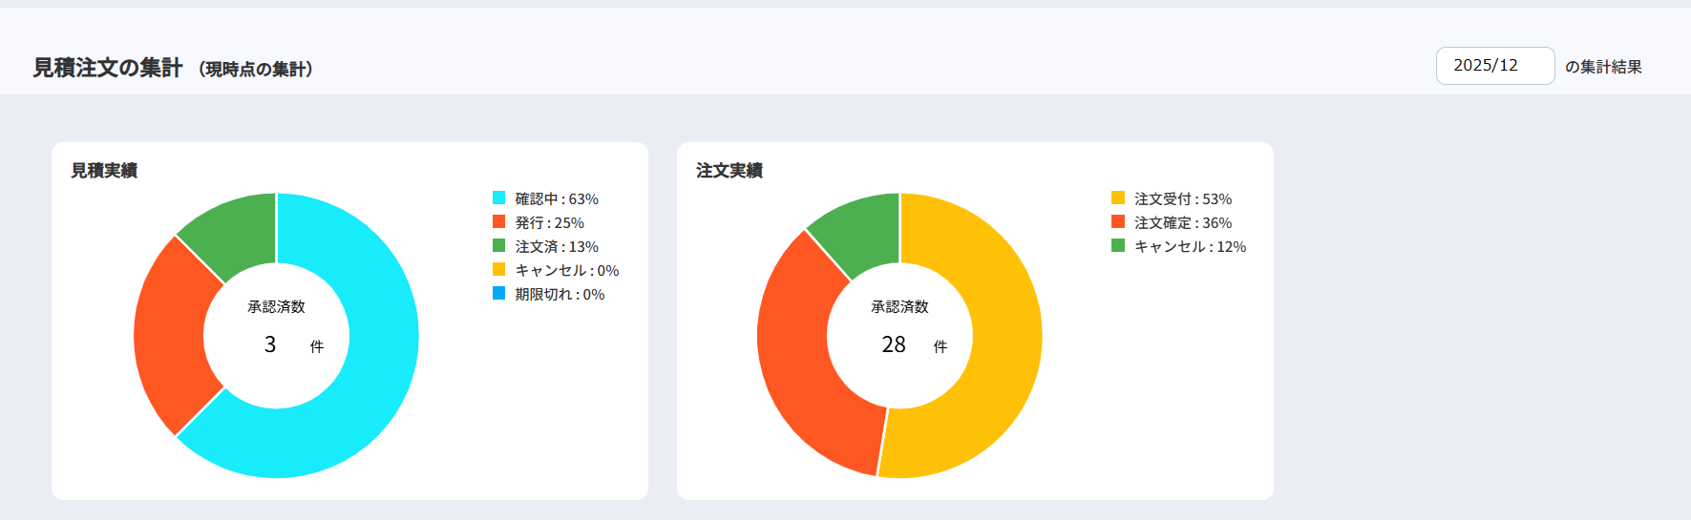1691x520 pixels.
Task: Click the cyan 確認中 legend color swatch
Action: tap(498, 198)
